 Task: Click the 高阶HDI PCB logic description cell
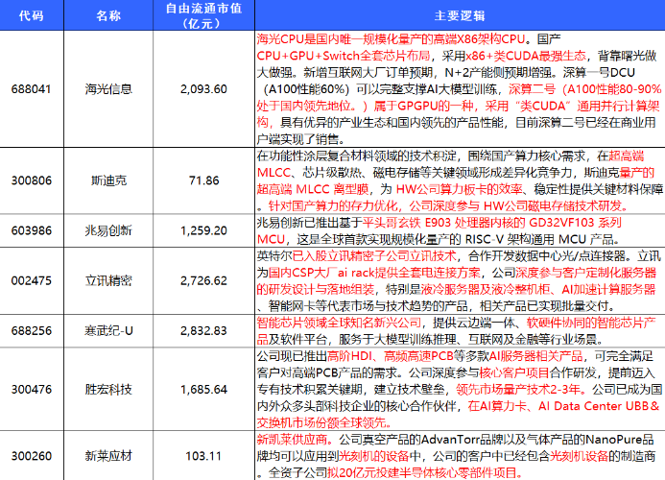[x=461, y=389]
